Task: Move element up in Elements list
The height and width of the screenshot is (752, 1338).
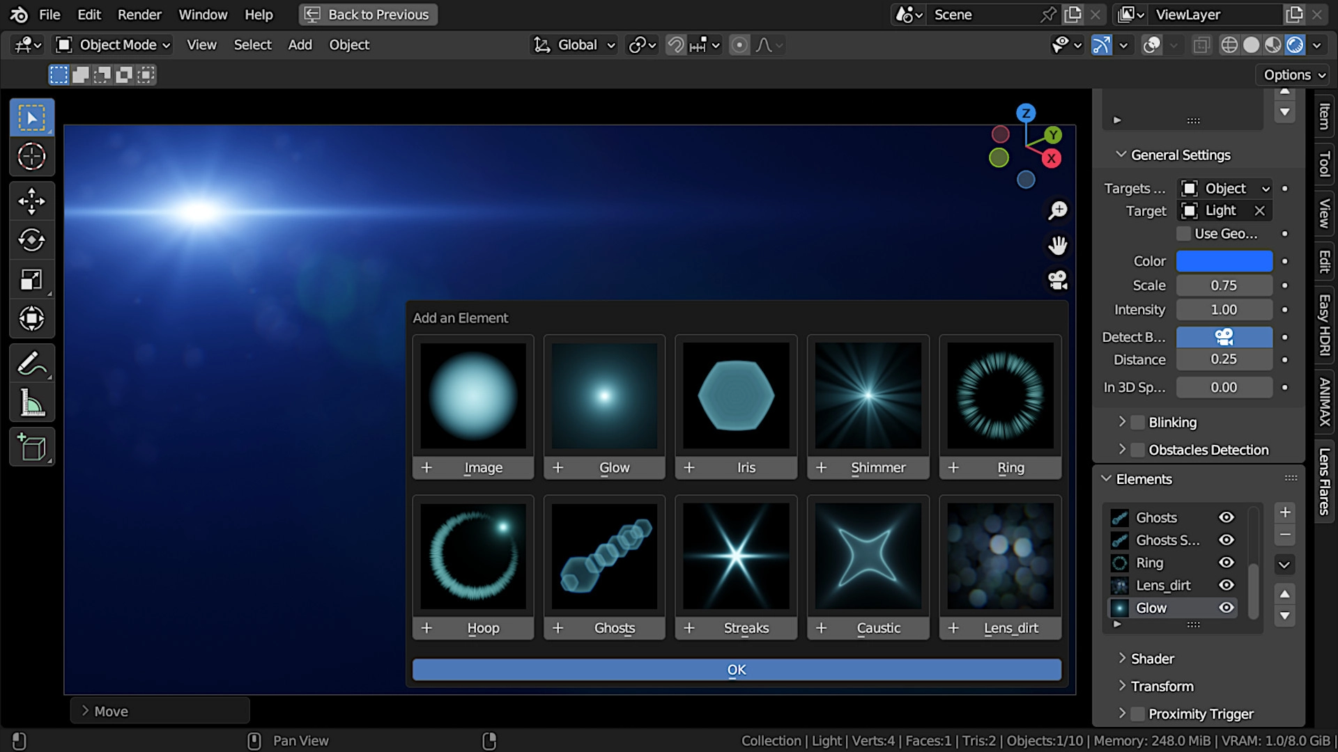Action: [1285, 594]
